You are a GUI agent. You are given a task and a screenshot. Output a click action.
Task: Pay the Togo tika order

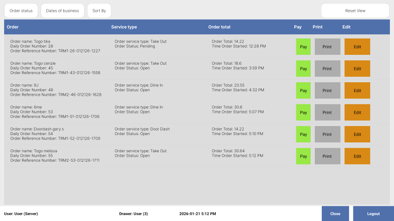coord(303,47)
